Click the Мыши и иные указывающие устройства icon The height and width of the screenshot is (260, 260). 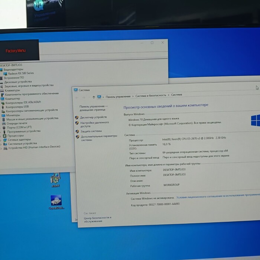[4, 120]
